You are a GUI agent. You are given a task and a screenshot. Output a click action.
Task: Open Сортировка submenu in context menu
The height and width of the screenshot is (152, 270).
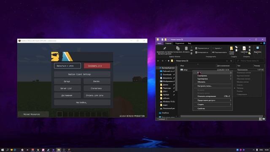[213, 76]
